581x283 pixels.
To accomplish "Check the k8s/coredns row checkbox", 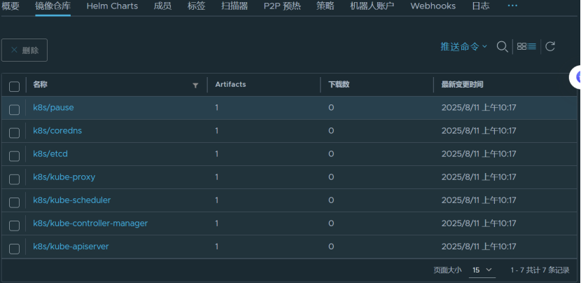I will [14, 133].
